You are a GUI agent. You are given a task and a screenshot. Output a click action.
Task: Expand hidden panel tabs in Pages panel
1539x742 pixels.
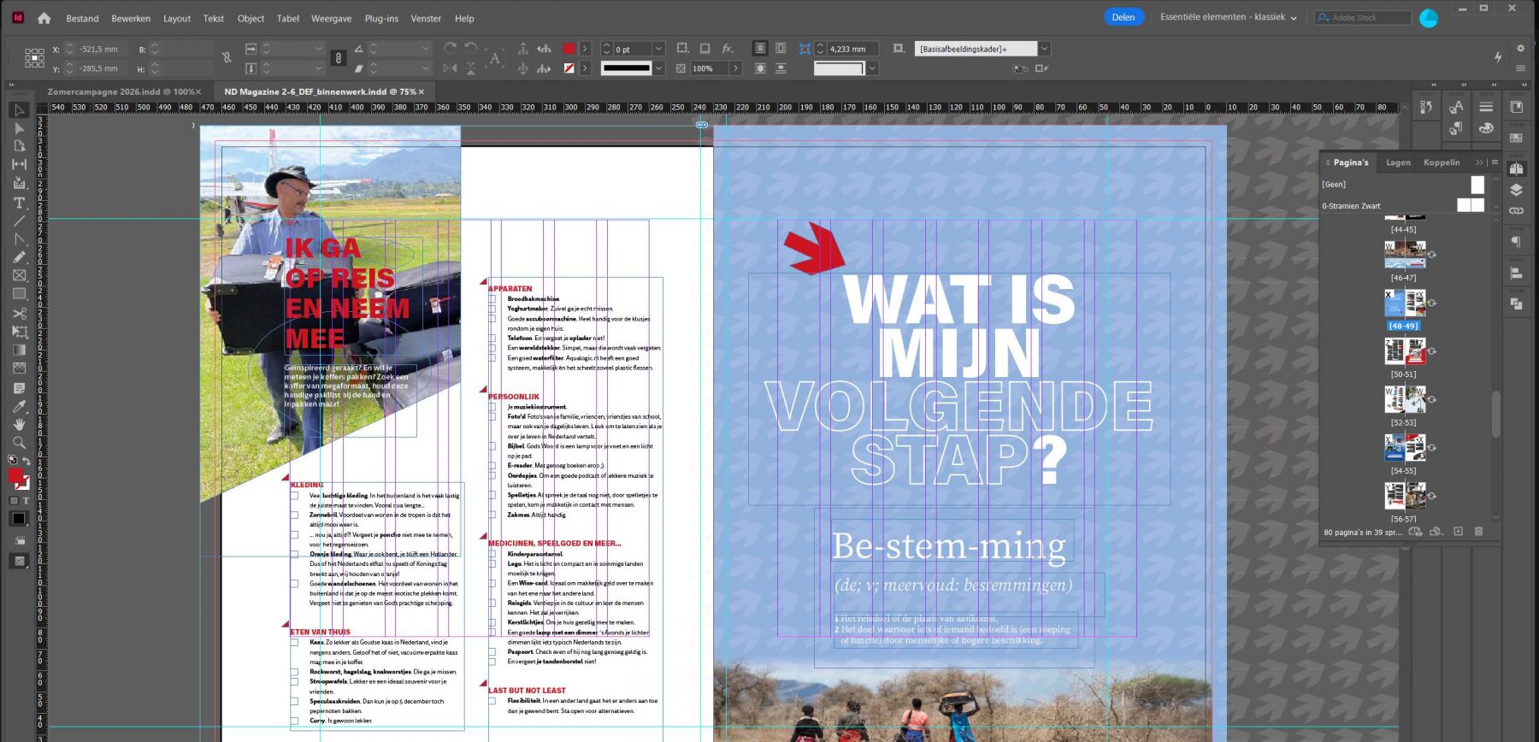tap(1479, 162)
